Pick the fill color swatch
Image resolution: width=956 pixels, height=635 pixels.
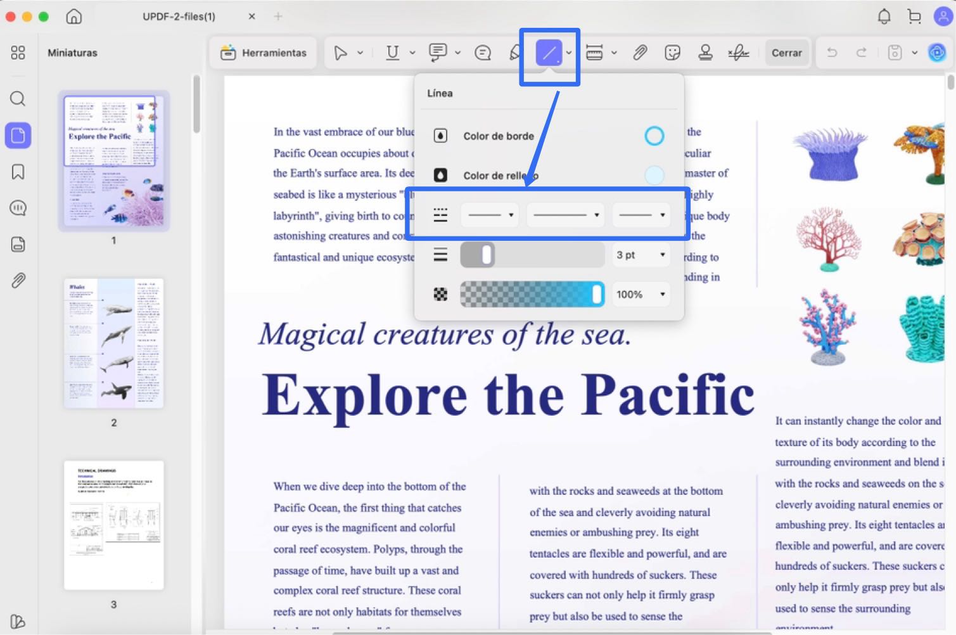coord(654,176)
